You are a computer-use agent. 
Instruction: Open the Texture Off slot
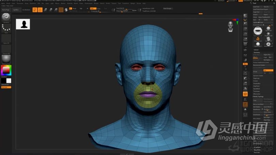coord(6,49)
